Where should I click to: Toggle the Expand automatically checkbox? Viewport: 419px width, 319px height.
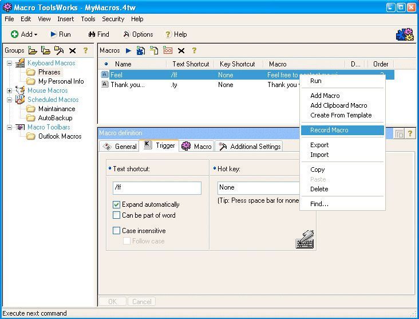pos(116,204)
